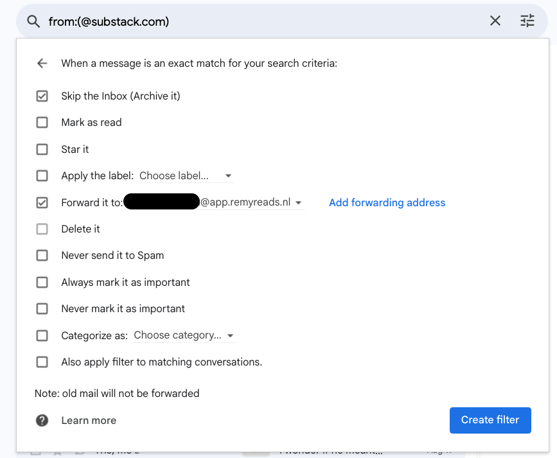This screenshot has height=458, width=557.
Task: Click the Learn more link
Action: pyautogui.click(x=89, y=420)
